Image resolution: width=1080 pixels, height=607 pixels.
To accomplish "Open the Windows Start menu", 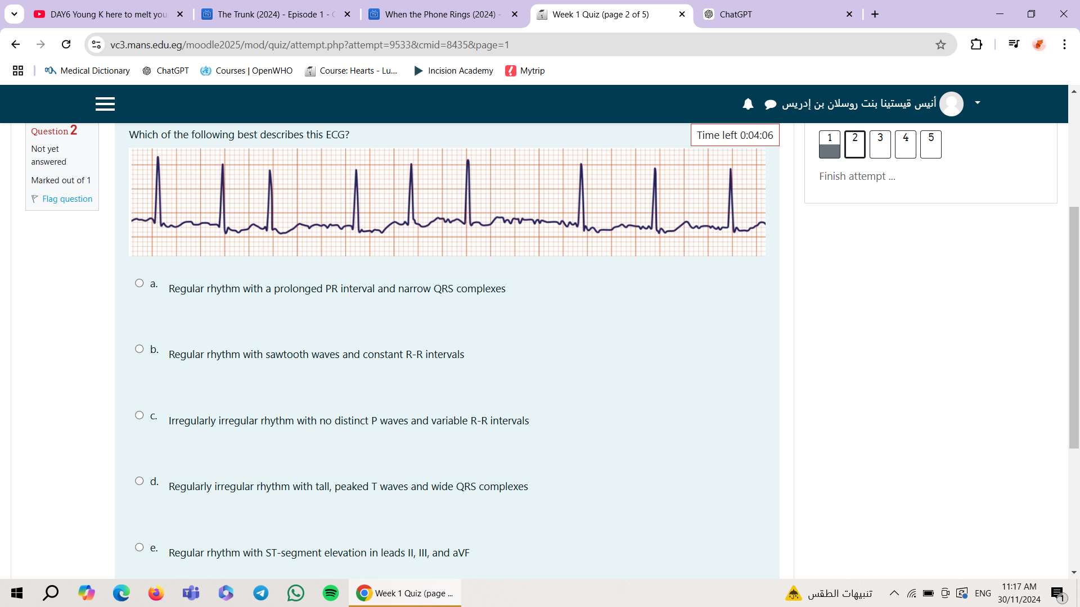I will (17, 593).
